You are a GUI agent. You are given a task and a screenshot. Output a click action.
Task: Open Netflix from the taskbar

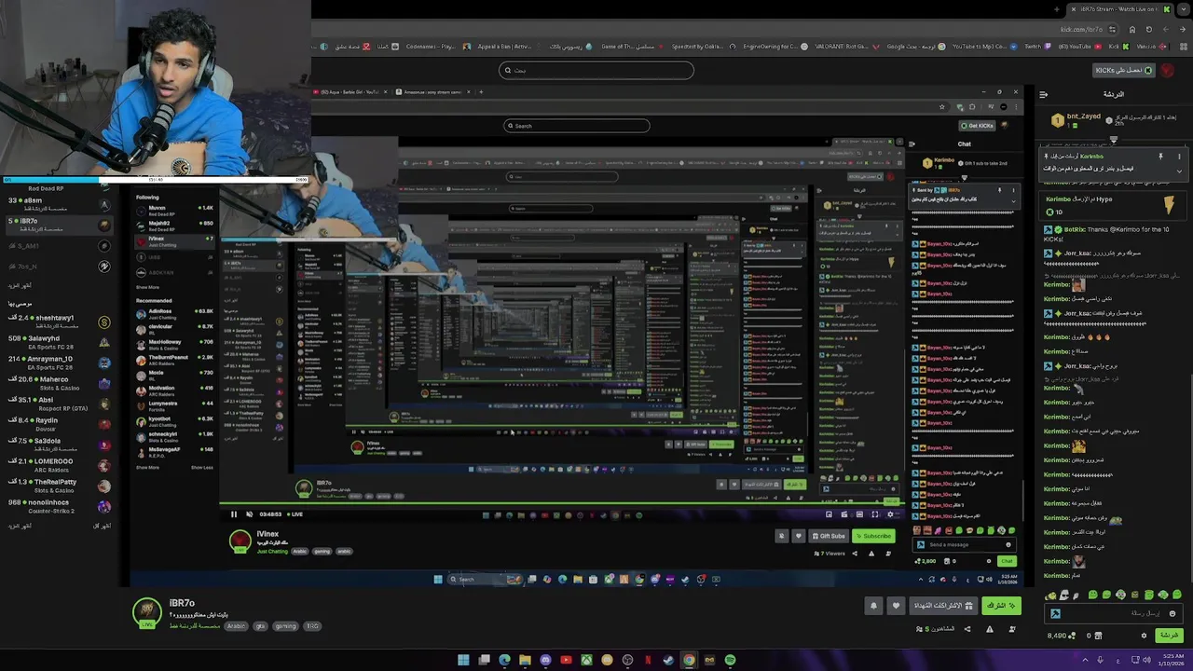pyautogui.click(x=648, y=660)
